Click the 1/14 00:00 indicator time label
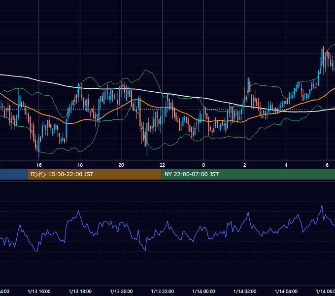The width and height of the screenshot is (335, 296). point(203,291)
